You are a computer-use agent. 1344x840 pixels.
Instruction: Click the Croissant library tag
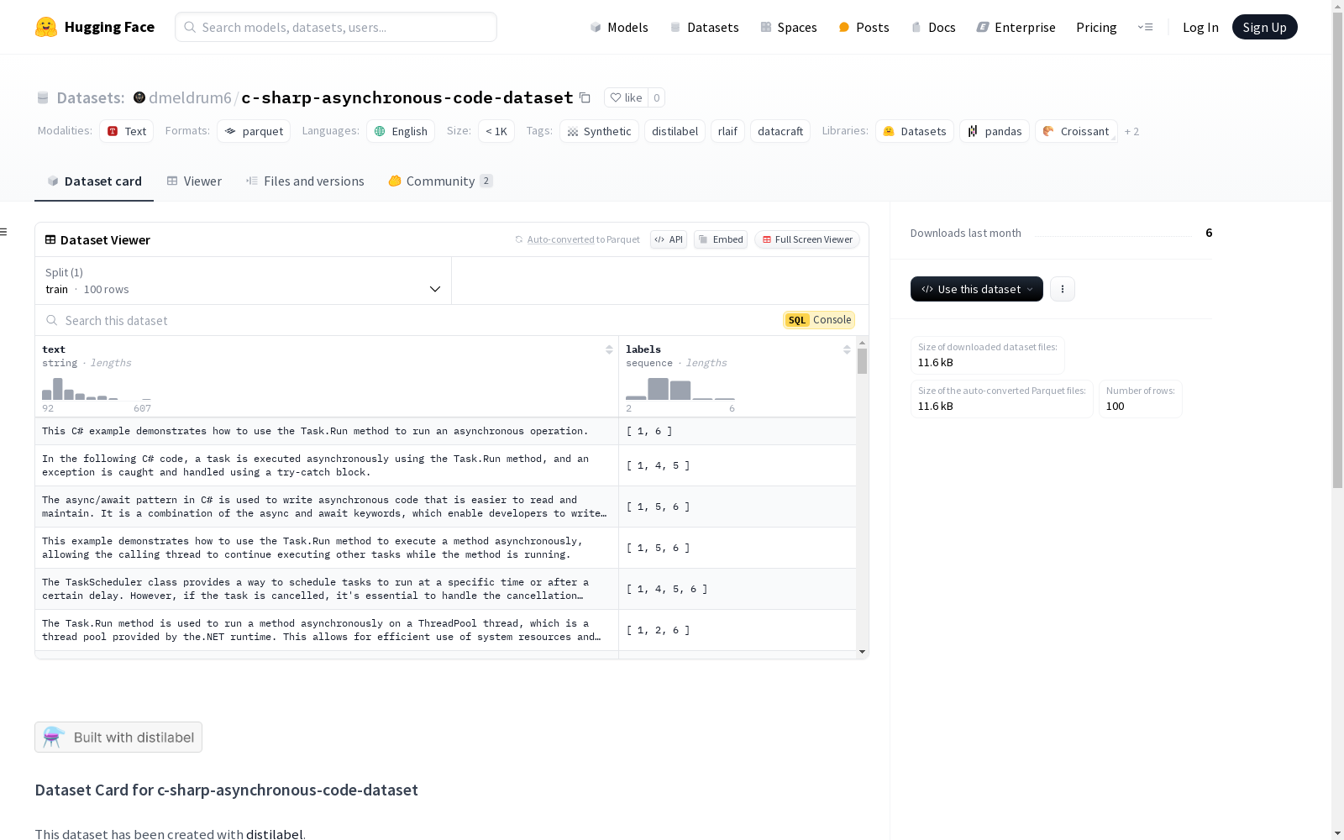click(1076, 131)
